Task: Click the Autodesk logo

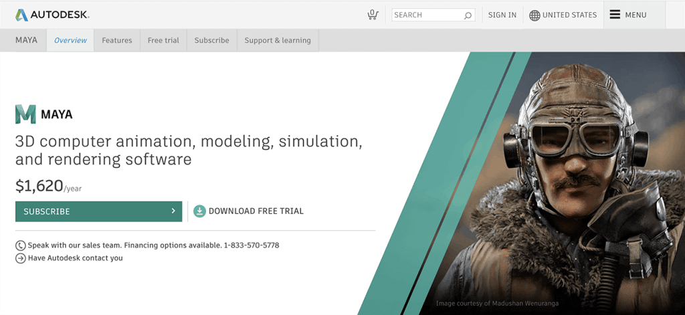Action: point(52,15)
